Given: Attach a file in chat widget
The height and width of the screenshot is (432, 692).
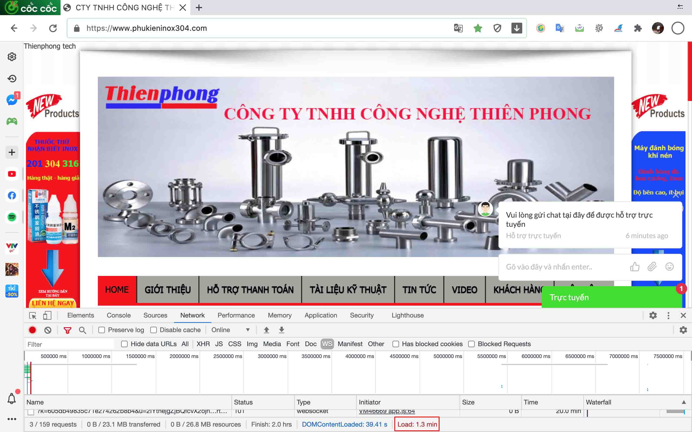Looking at the screenshot, I should click(x=652, y=266).
